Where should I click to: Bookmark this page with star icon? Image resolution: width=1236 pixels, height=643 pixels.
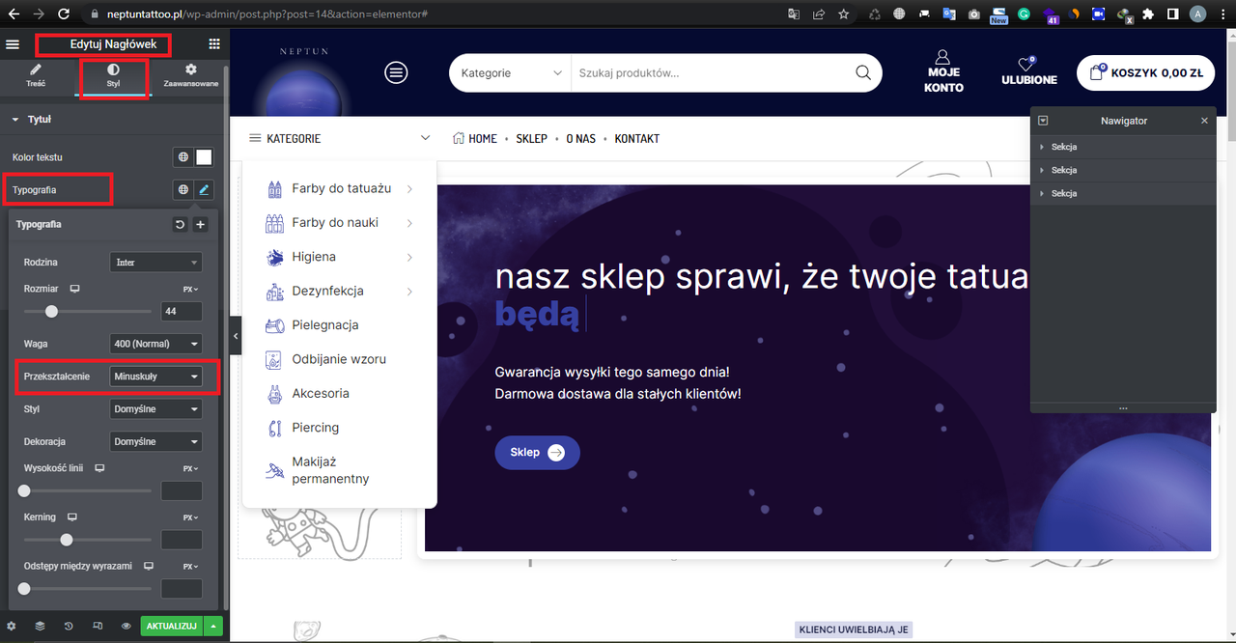coord(844,14)
